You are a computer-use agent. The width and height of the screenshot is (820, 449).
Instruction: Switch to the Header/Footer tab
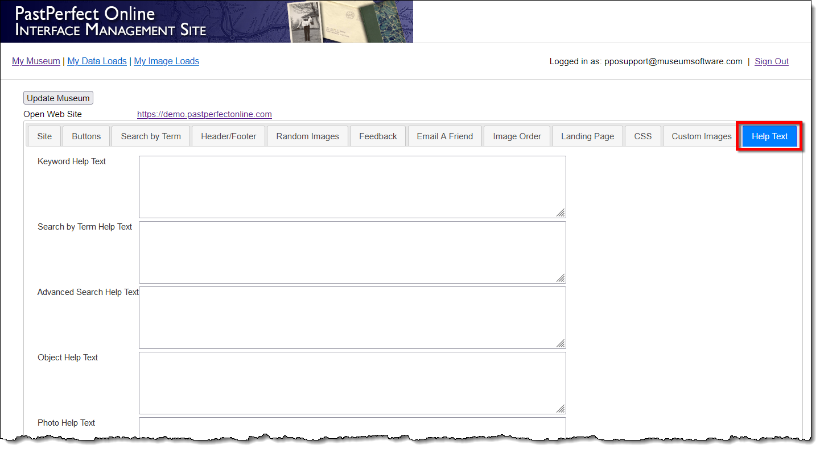coord(229,136)
